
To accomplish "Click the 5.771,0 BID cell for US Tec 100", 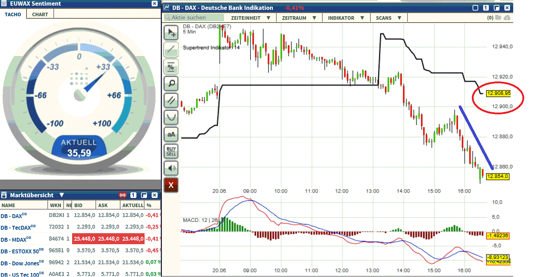I will point(86,274).
